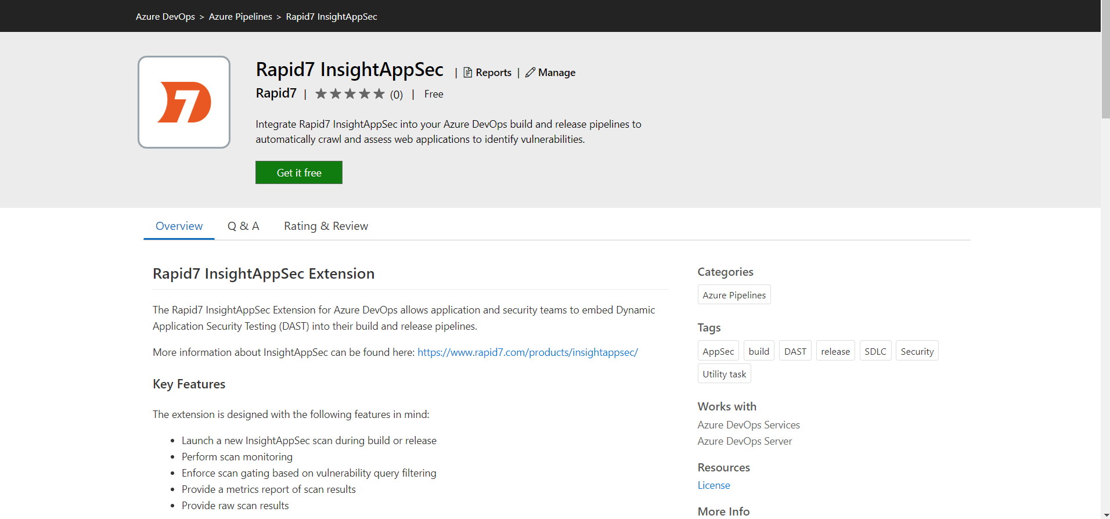Go to Azure DevOps breadcrumb link
The height and width of the screenshot is (519, 1110).
coord(165,17)
